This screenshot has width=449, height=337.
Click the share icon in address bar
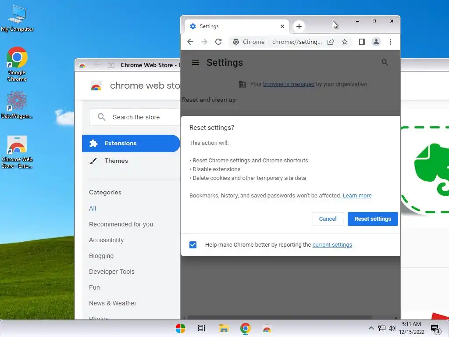click(x=331, y=42)
